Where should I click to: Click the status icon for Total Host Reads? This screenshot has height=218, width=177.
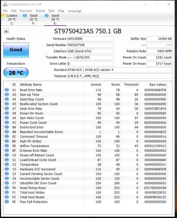tap(7, 197)
